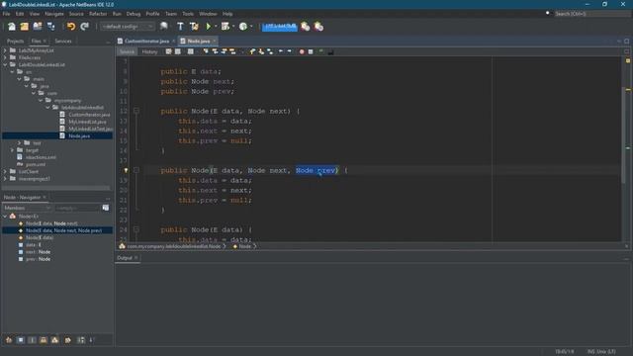Open the Members dropdown in Navigator
This screenshot has width=633, height=356.
pyautogui.click(x=27, y=208)
